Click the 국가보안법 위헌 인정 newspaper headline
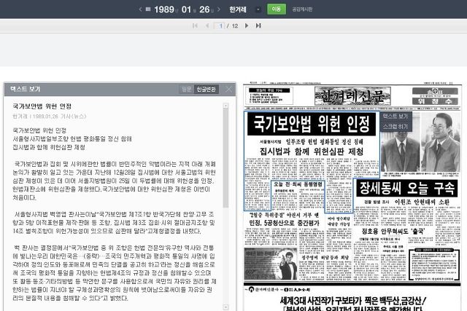 312,124
